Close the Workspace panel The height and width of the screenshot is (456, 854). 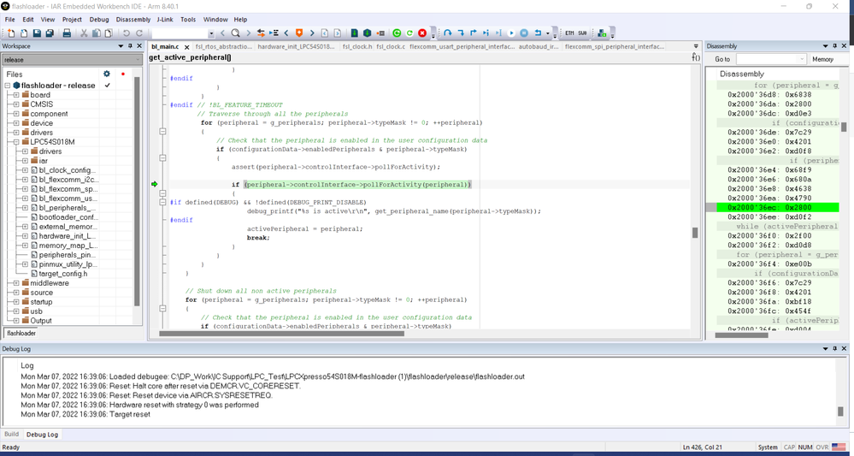pos(139,46)
